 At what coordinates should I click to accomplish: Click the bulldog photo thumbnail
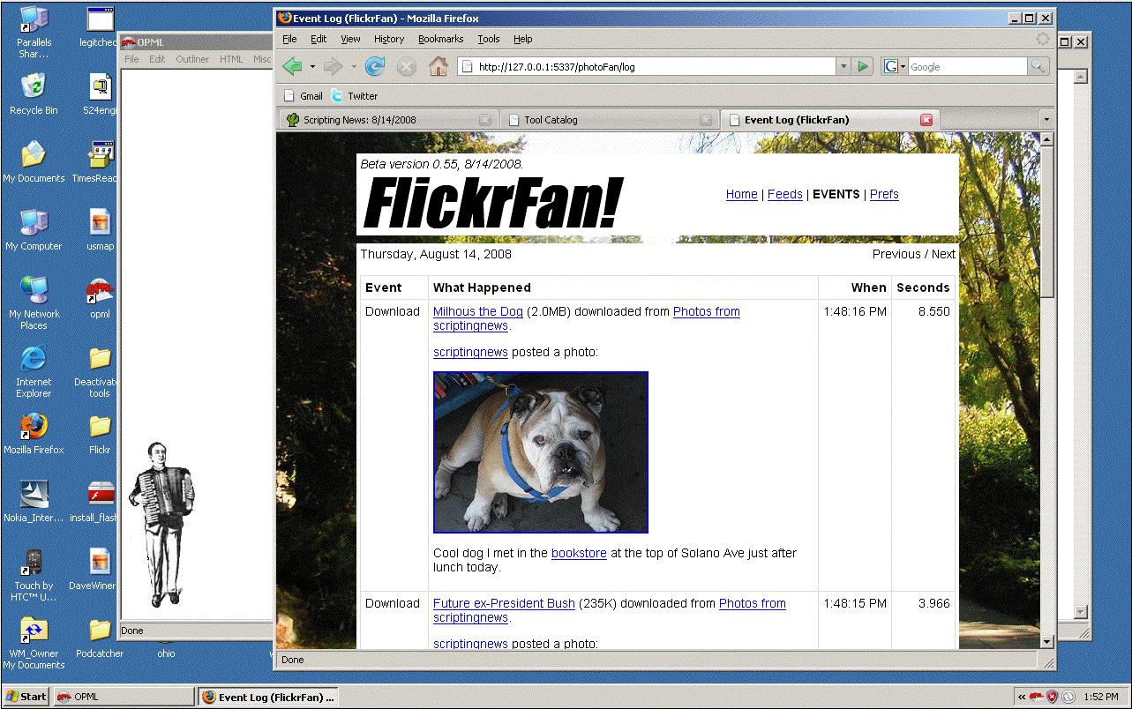[541, 452]
